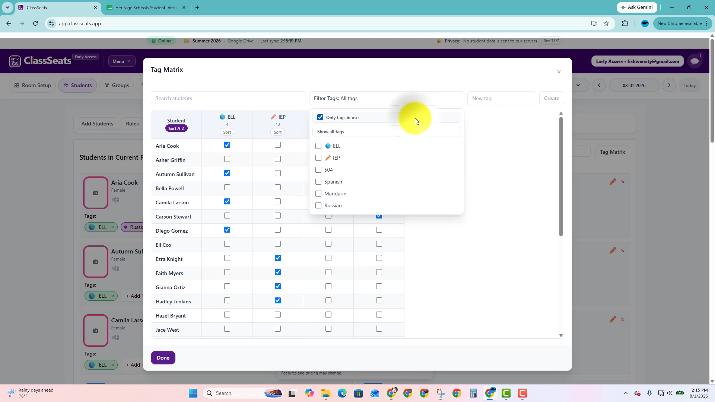Open the Menu dropdown
This screenshot has width=715, height=402.
[x=122, y=61]
